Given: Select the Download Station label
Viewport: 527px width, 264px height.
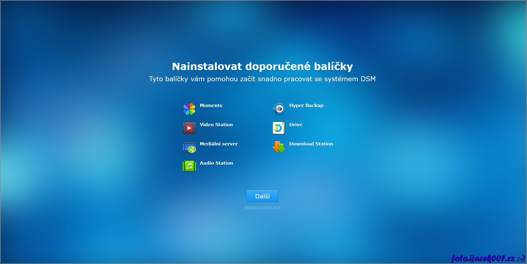Looking at the screenshot, I should 311,144.
